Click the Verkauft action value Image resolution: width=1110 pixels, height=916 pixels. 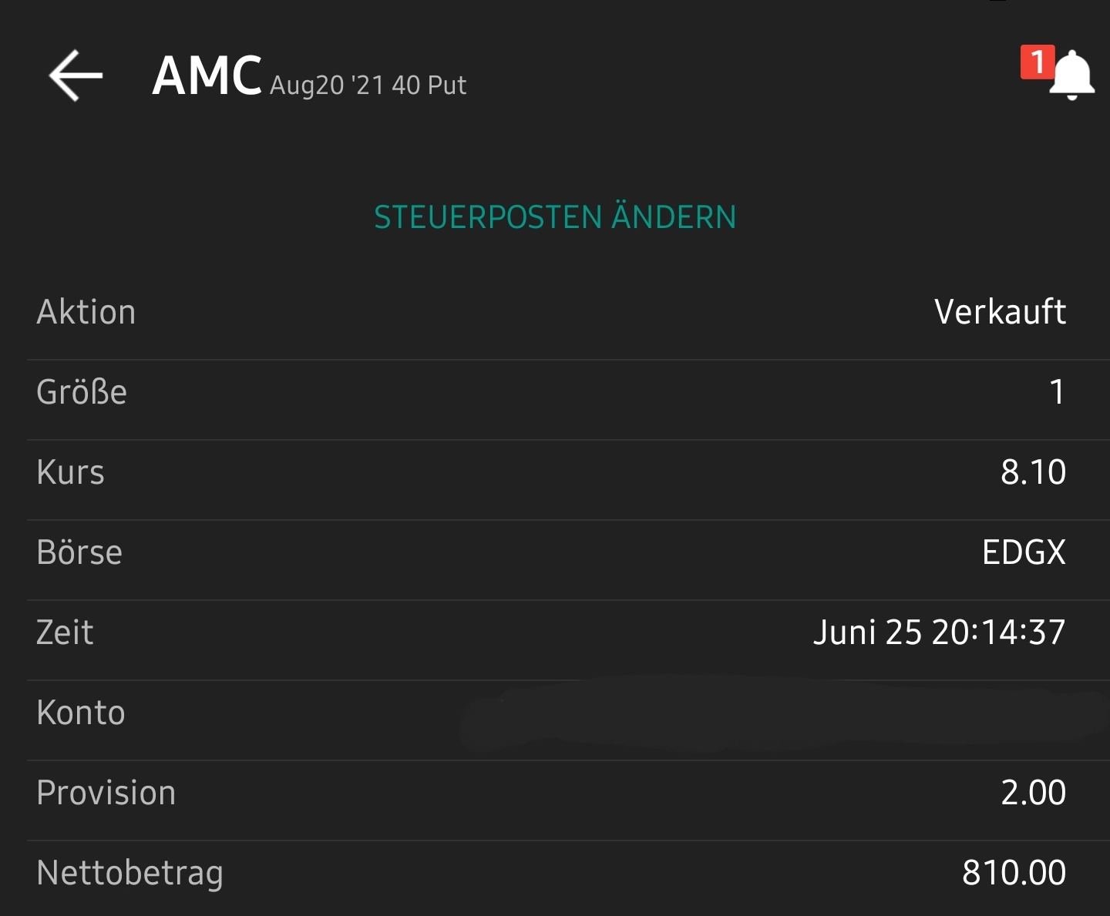[999, 311]
